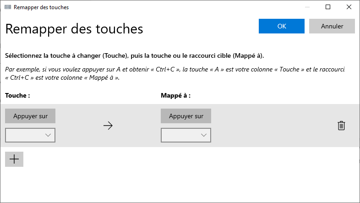Click the italic Par exemple help text
The image size is (360, 203).
tap(175, 73)
